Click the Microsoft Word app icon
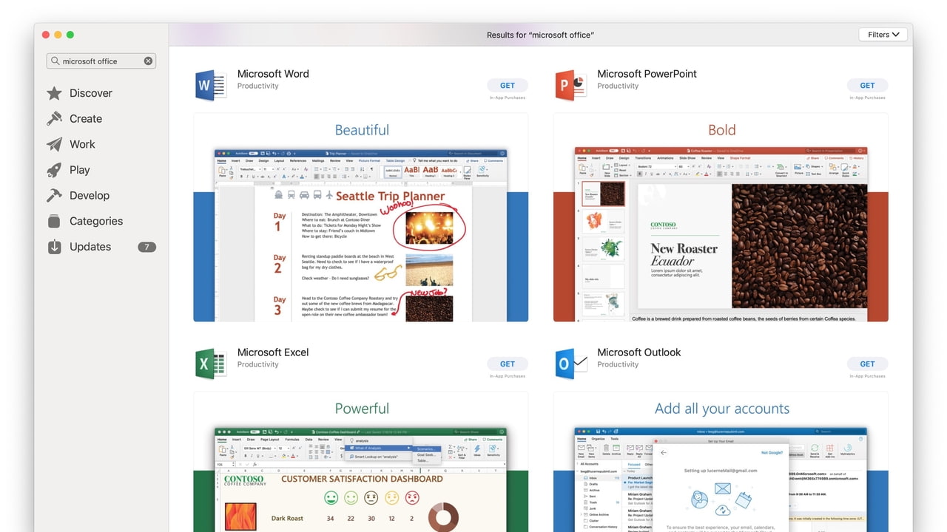This screenshot has width=947, height=532. tap(211, 85)
